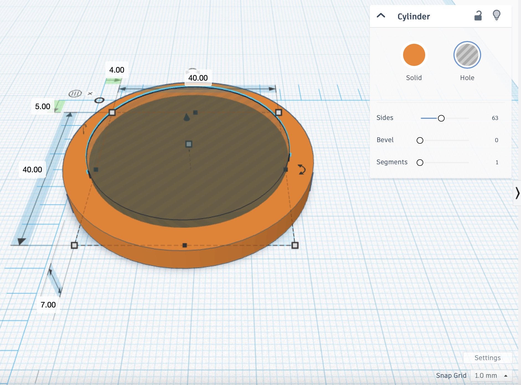Toggle the ruler measurement mode icon
Viewport: 521px width, 385px height.
(75, 94)
